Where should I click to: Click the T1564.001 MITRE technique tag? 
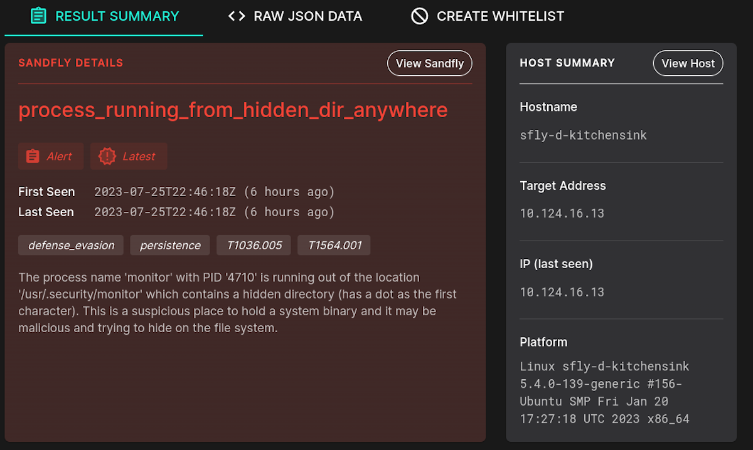point(334,245)
